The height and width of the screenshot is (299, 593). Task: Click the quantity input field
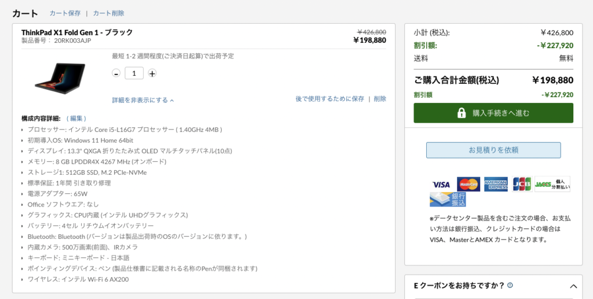point(134,73)
